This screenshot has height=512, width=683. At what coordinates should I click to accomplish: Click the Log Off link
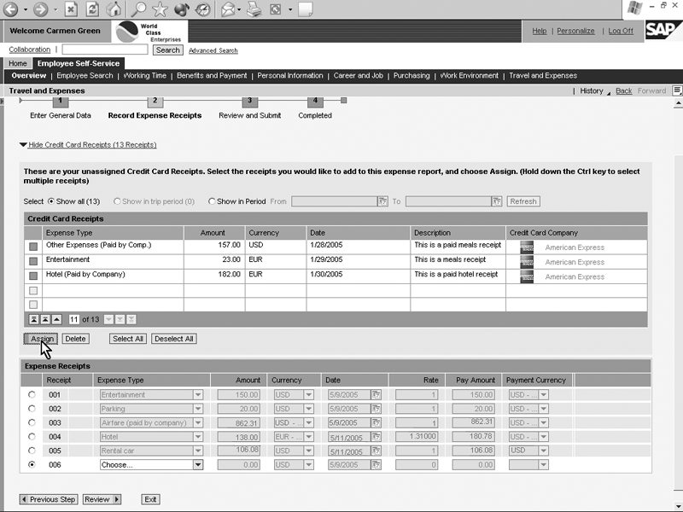pyautogui.click(x=621, y=31)
